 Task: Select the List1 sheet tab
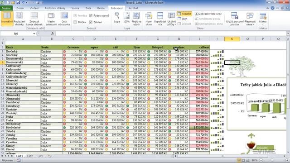[19, 156]
